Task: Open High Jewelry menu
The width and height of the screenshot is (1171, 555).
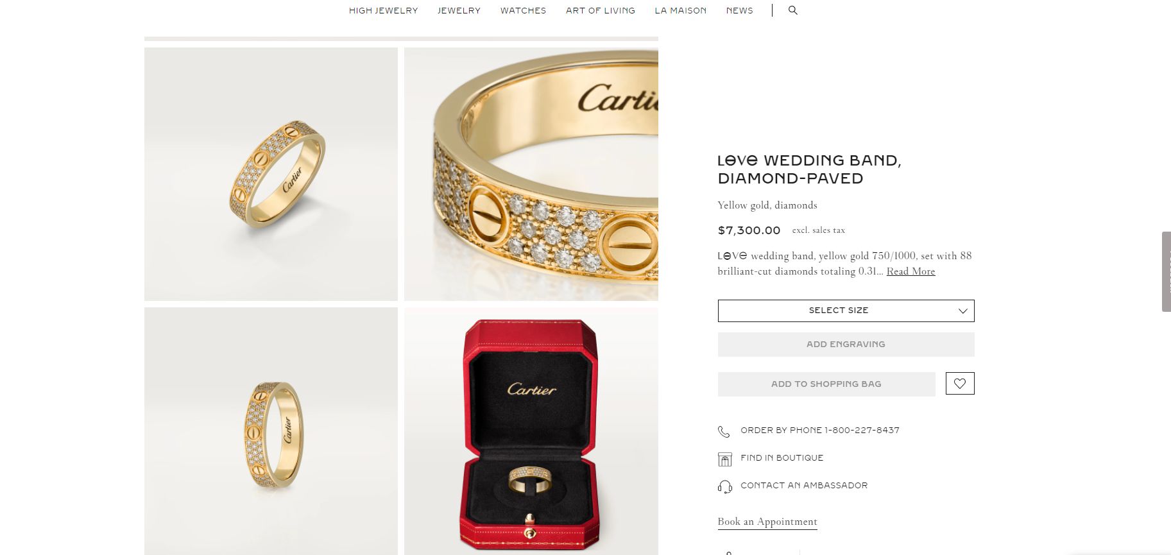Action: (383, 11)
